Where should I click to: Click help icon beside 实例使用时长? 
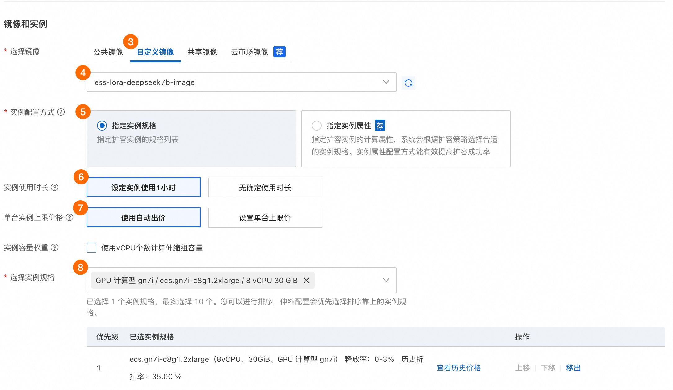click(x=55, y=187)
